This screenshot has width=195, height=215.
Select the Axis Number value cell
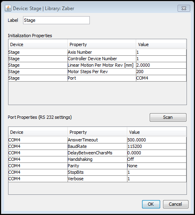point(161,52)
